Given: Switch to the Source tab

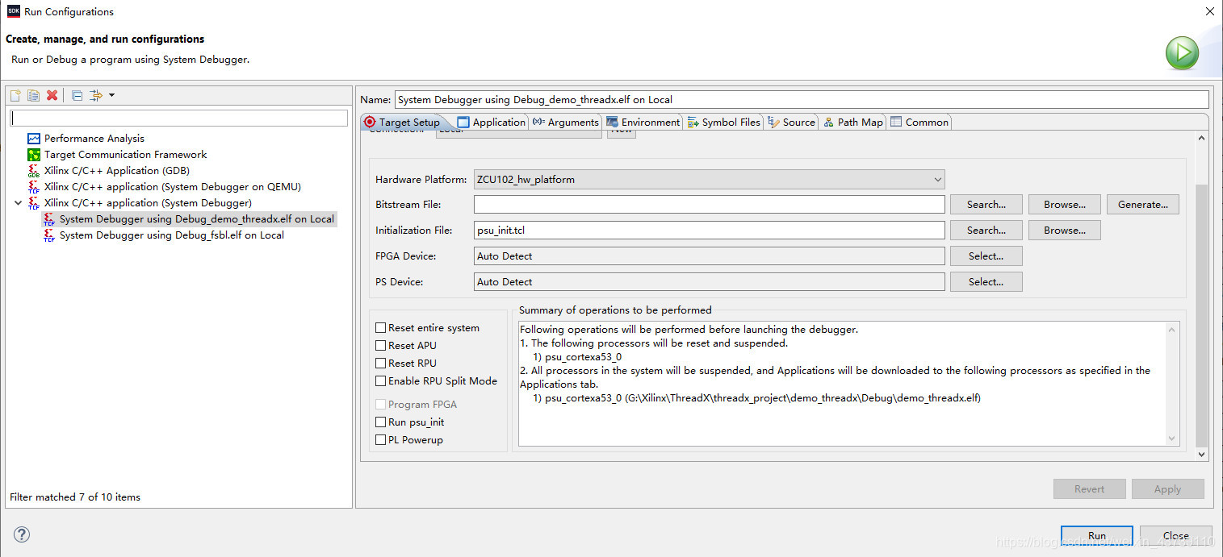Looking at the screenshot, I should (x=792, y=123).
